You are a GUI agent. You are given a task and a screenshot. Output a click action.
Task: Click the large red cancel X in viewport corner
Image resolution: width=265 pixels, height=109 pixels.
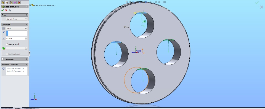click(262, 7)
